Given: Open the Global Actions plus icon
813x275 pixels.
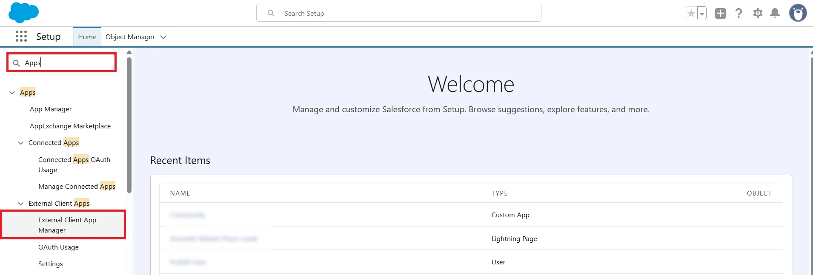Looking at the screenshot, I should [x=720, y=13].
